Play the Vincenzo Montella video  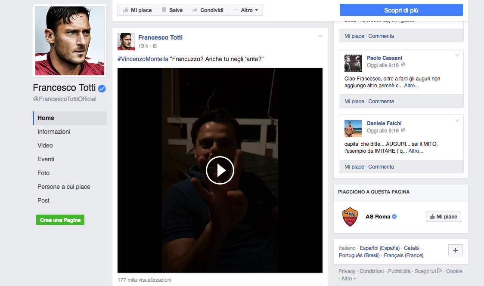(220, 170)
